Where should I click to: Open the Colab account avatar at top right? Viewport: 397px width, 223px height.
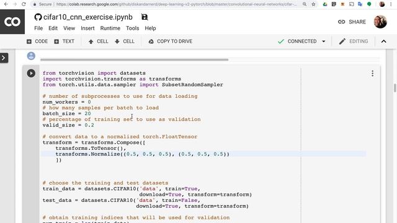380,22
